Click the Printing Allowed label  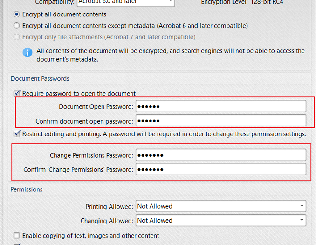click(110, 206)
